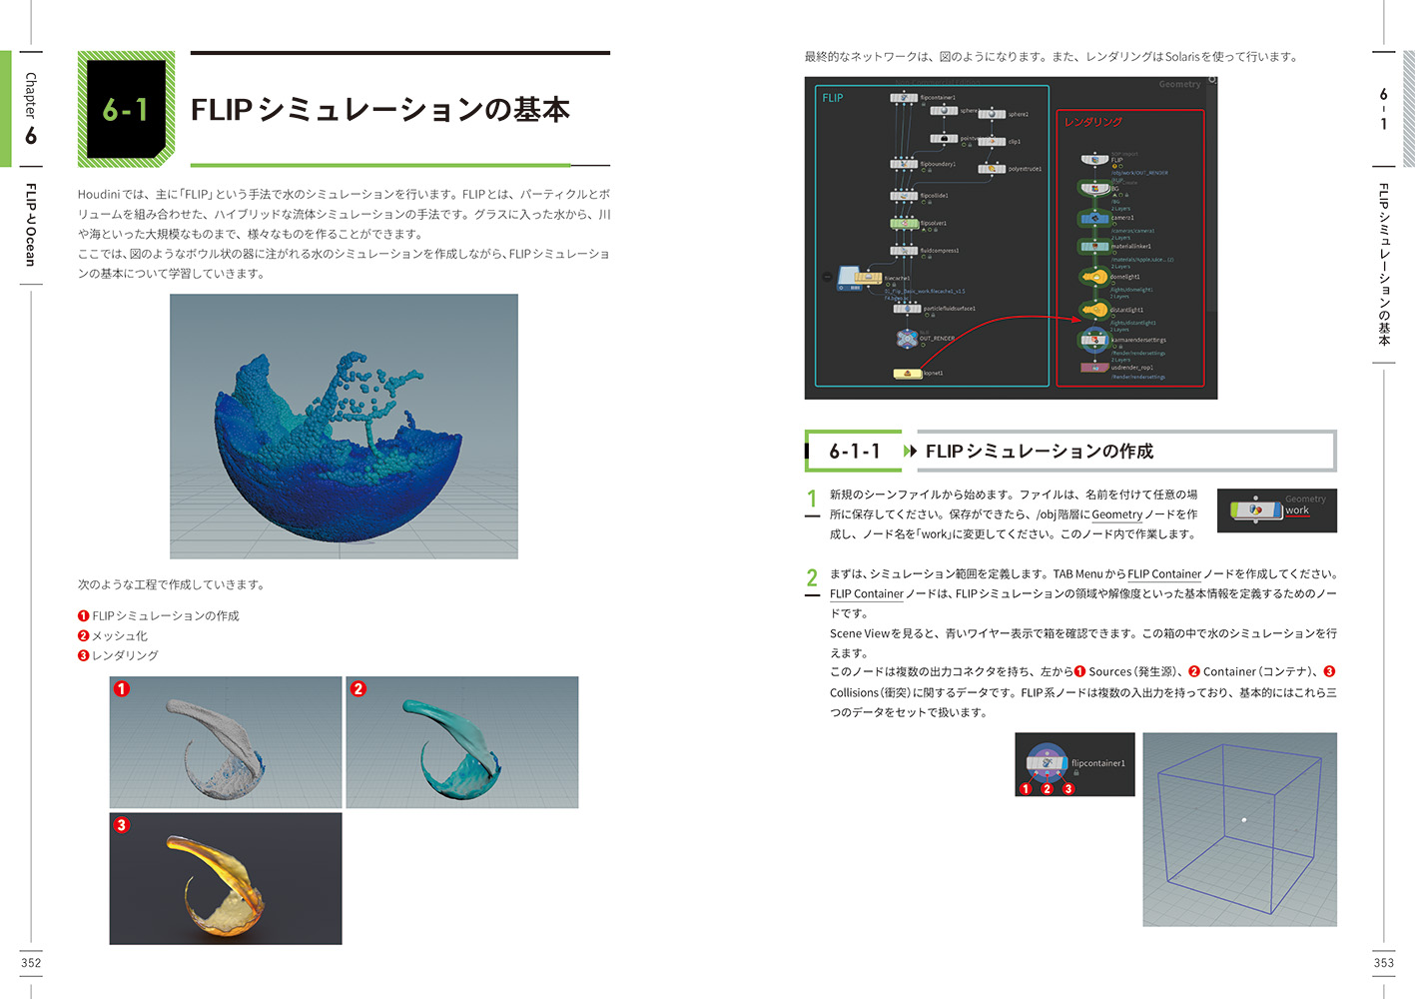Click the underlined Geometry text in step 1
The height and width of the screenshot is (999, 1415).
1116,514
